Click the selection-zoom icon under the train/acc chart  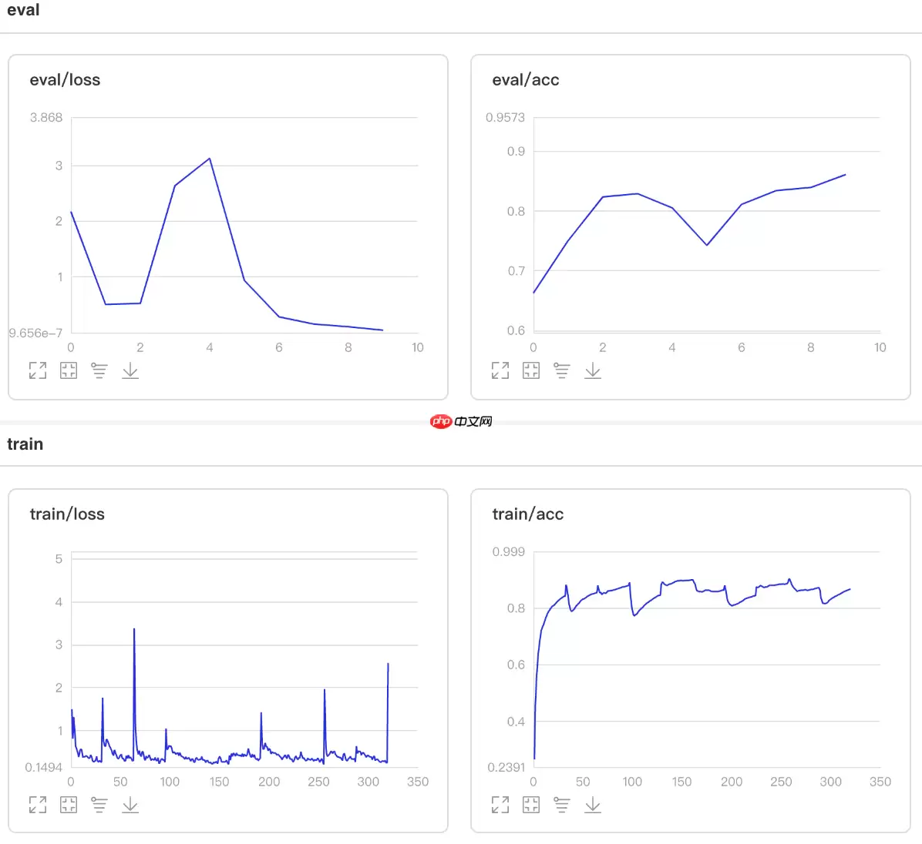[531, 805]
